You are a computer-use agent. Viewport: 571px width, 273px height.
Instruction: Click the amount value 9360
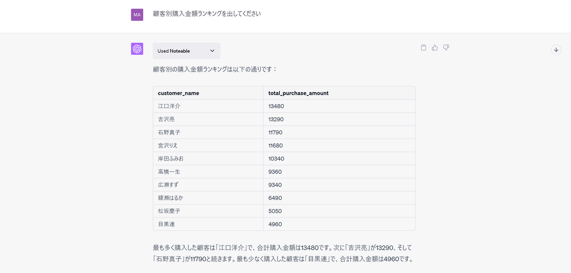[x=275, y=172]
